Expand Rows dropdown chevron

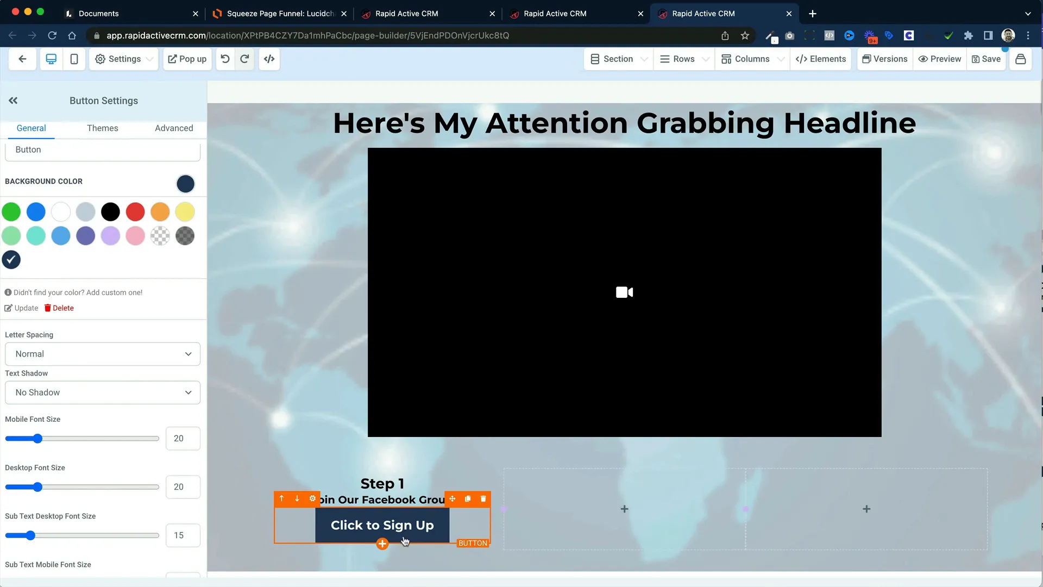click(706, 59)
